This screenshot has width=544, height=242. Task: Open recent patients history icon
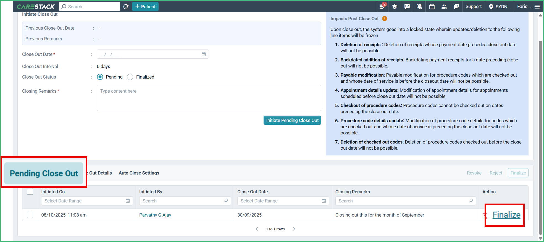pos(126,7)
